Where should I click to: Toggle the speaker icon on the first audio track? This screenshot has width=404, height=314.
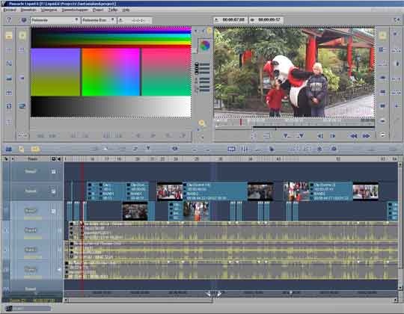point(59,230)
